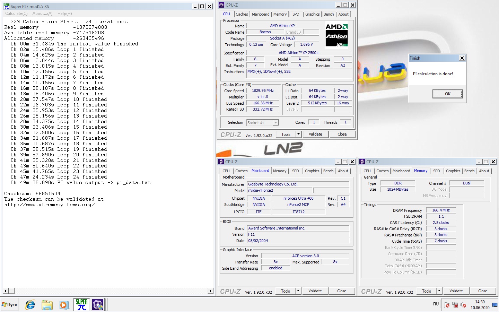Click the RU language indicator
499x312 pixels.
click(x=436, y=304)
